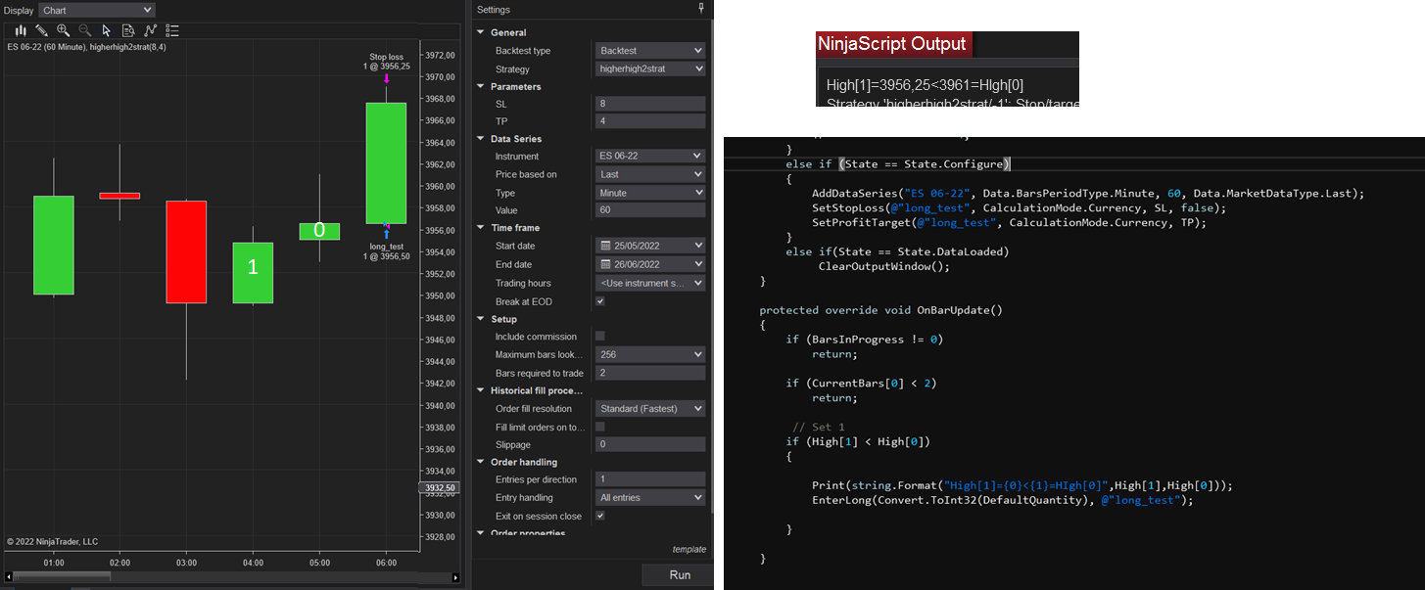This screenshot has height=590, width=1425.
Task: Click the strategies line-graph icon
Action: [x=150, y=30]
